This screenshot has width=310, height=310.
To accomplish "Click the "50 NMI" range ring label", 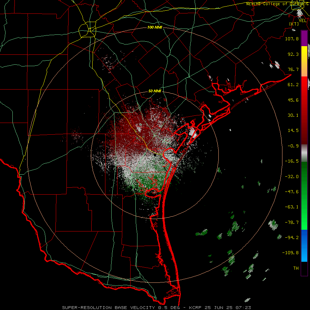I will coord(155,91).
